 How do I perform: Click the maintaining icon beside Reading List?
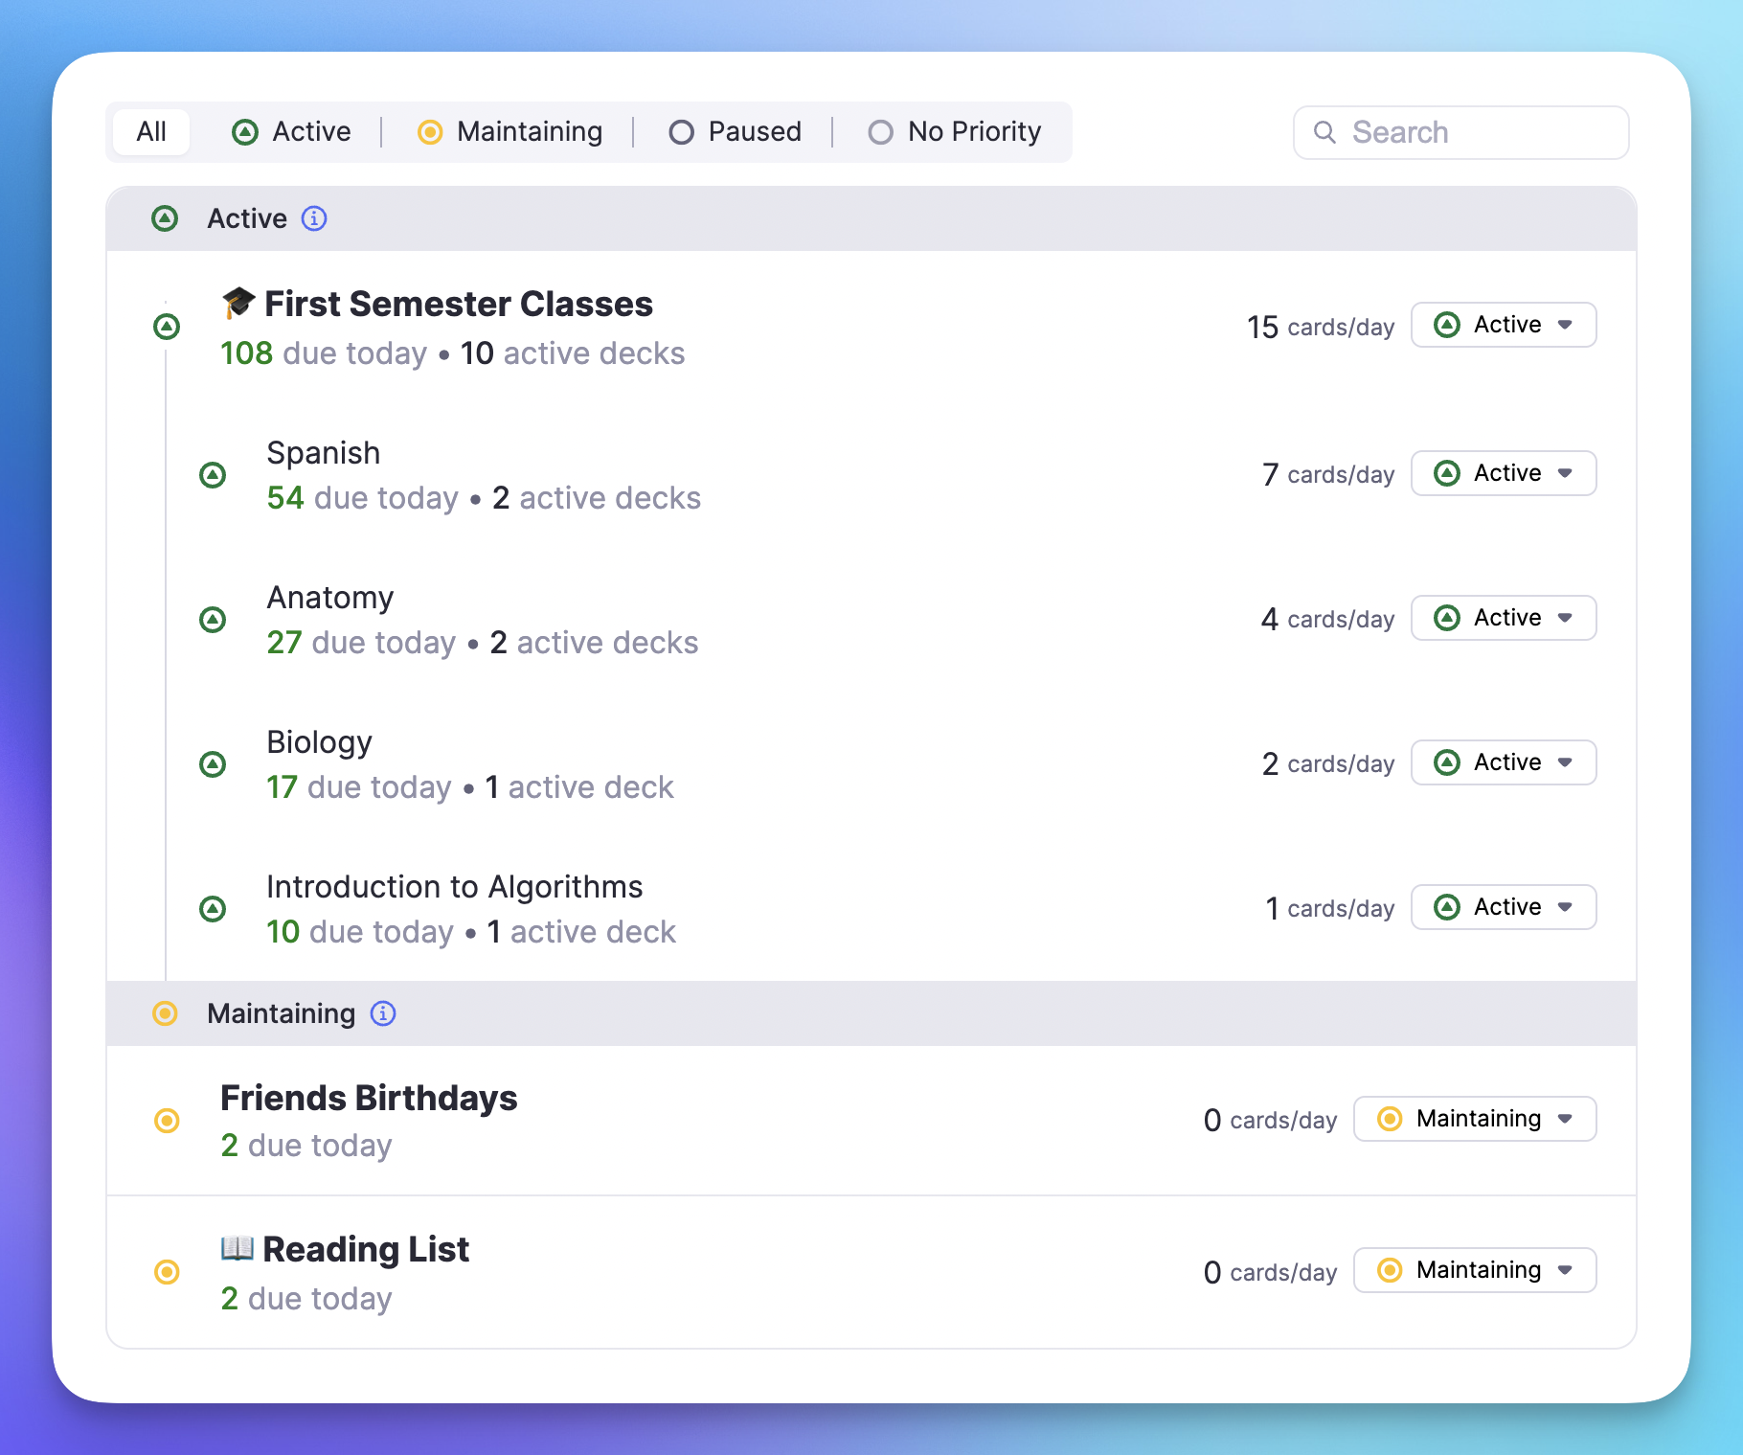[167, 1272]
